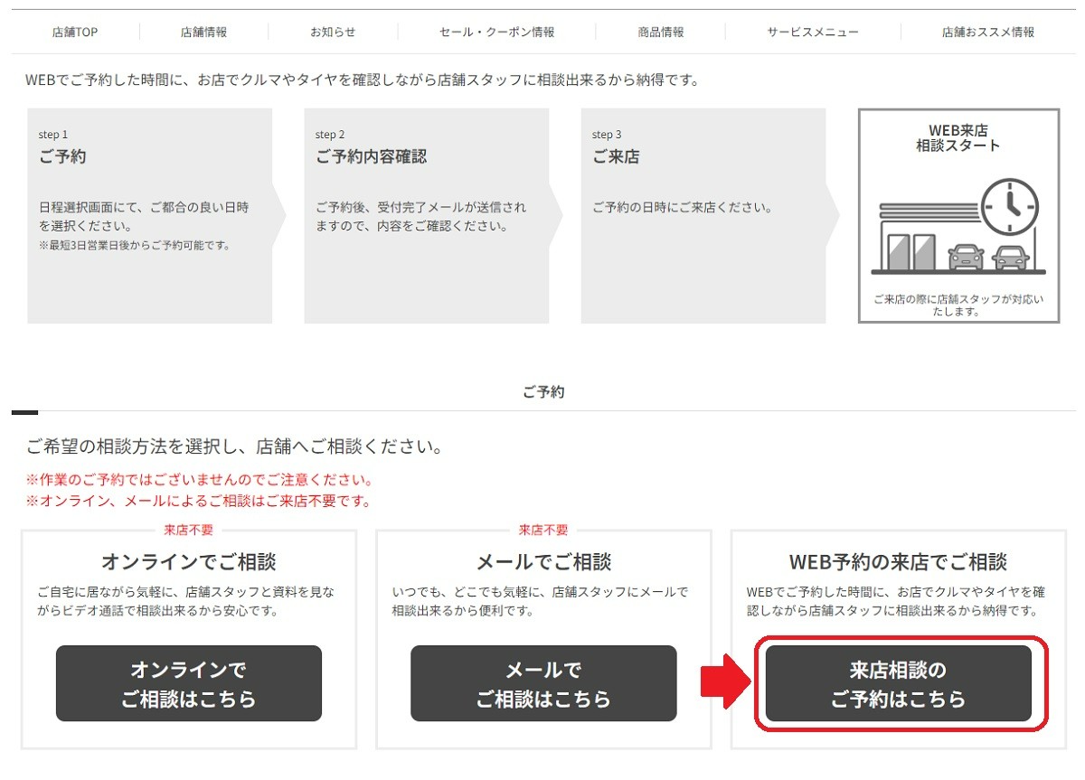This screenshot has height=780, width=1085.
Task: Open the 店舗情報 navigation tab
Action: pyautogui.click(x=203, y=32)
